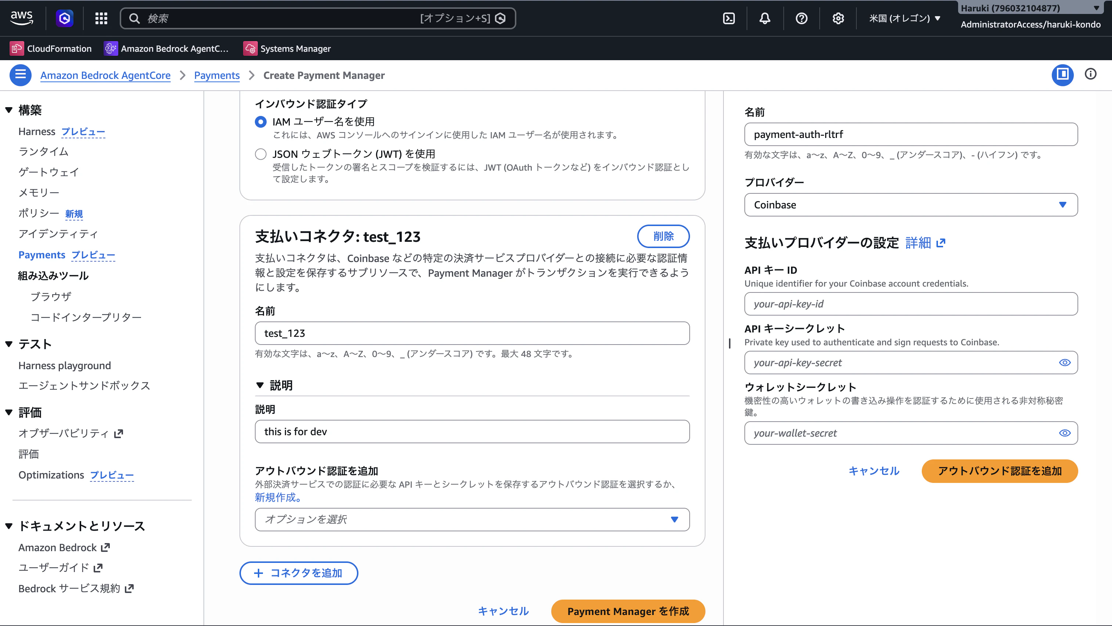Select JSON ウェブトークン (JWT) を使用 radio
Viewport: 1112px width, 626px height.
(x=261, y=154)
